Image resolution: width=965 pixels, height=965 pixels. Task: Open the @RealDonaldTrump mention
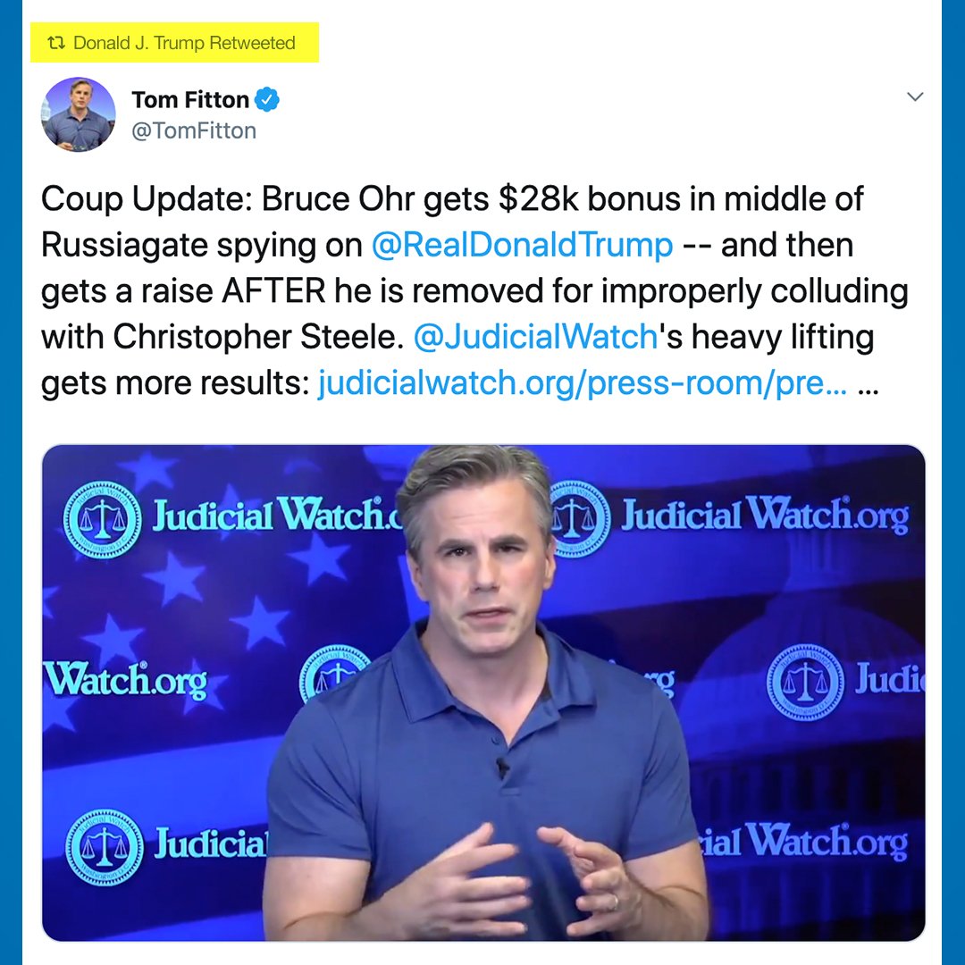pos(522,245)
